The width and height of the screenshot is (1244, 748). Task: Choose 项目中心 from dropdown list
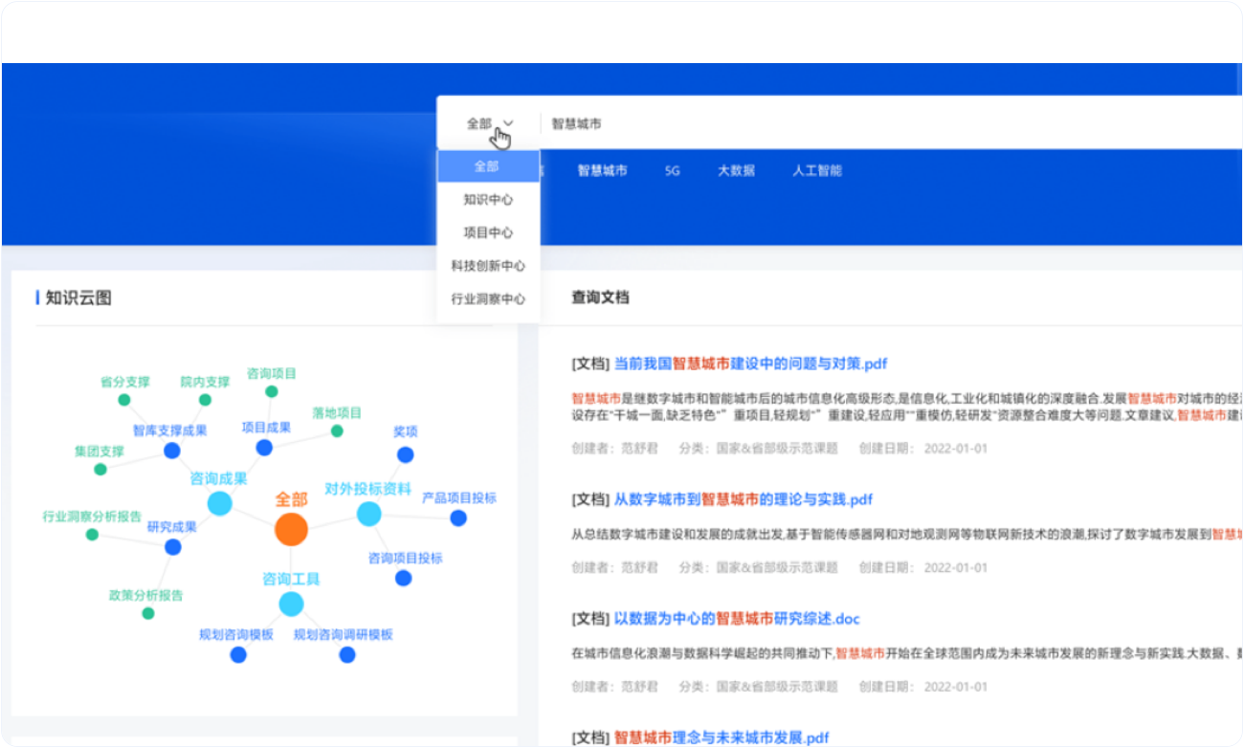pos(488,232)
